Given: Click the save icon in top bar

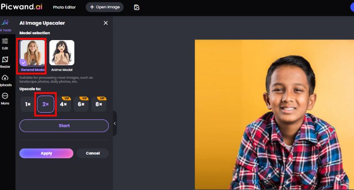Looking at the screenshot, I should click(137, 7).
